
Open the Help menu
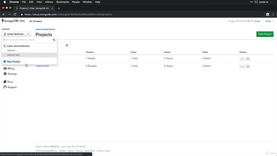[97, 2]
